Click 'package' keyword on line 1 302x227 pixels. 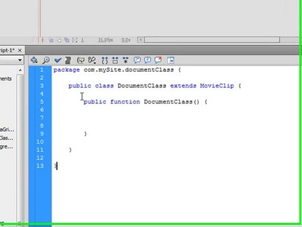[67, 70]
